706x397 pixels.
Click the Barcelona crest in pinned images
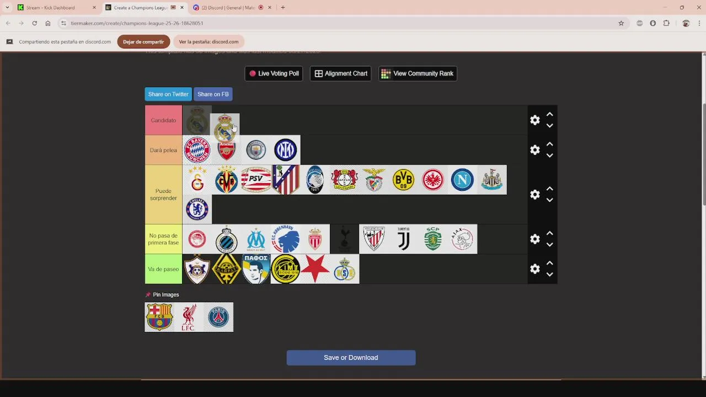[x=159, y=317]
